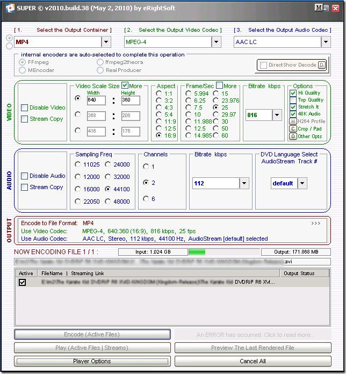Open the Output Container MP4 dropdown
The width and height of the screenshot is (346, 374).
click(106, 42)
